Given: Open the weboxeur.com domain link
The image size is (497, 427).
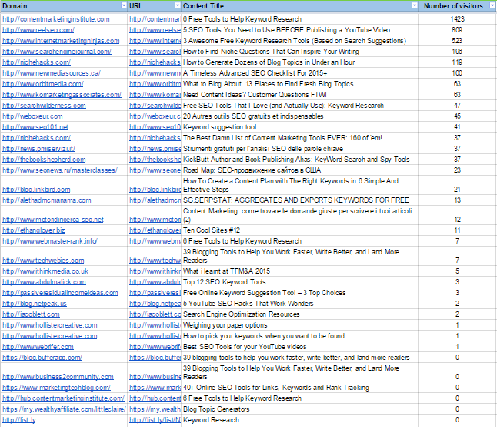Looking at the screenshot, I should [x=32, y=116].
